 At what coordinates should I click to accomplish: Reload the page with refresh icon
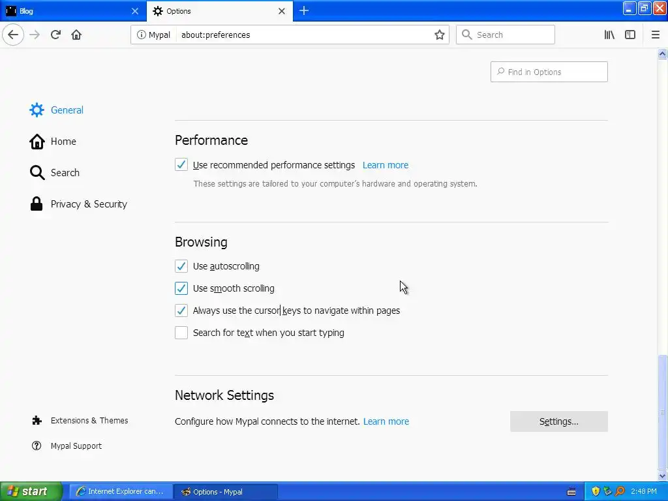click(55, 35)
